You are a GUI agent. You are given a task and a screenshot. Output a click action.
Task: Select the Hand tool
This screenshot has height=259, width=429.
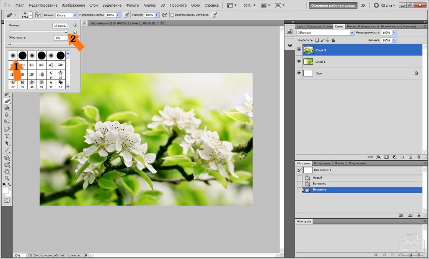7,171
